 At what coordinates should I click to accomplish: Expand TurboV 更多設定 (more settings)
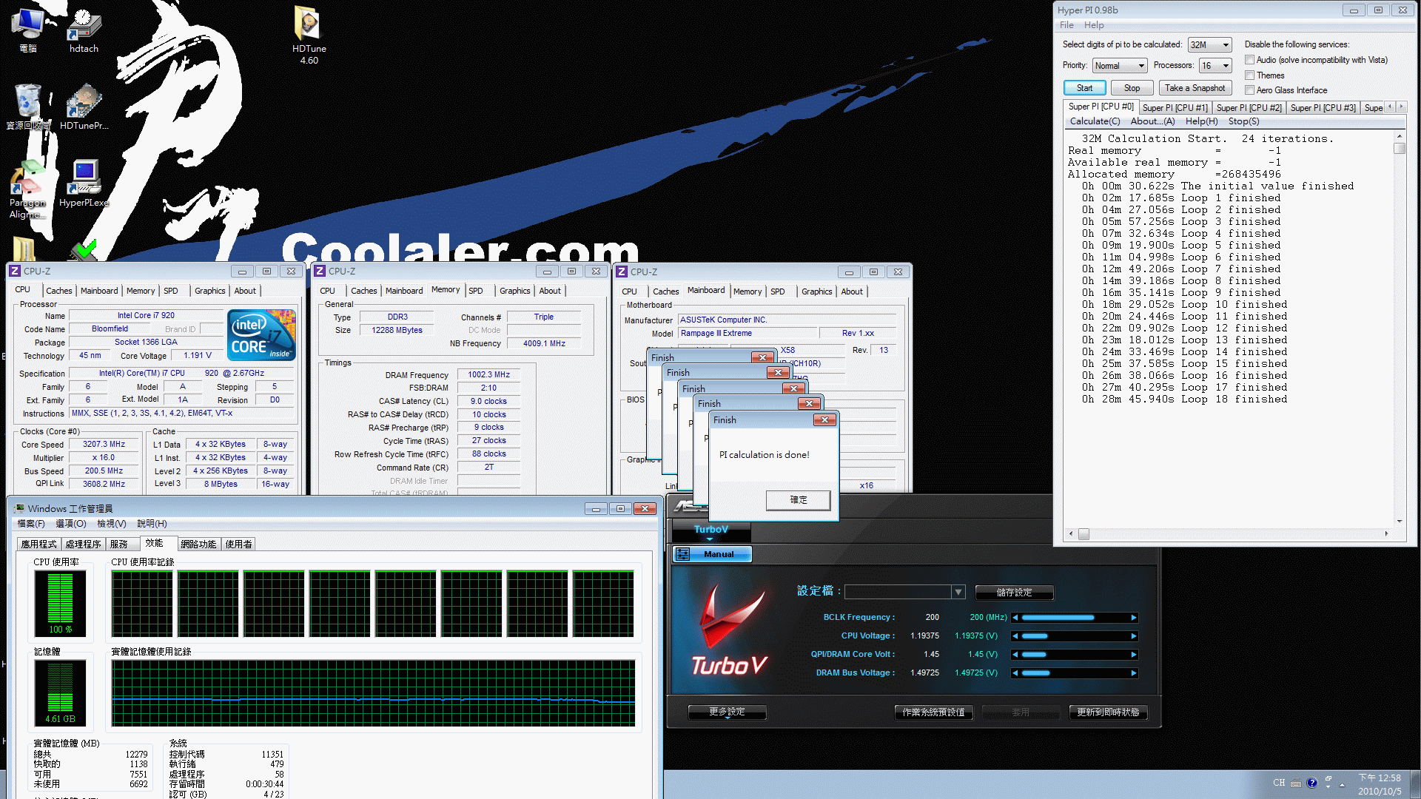click(727, 712)
